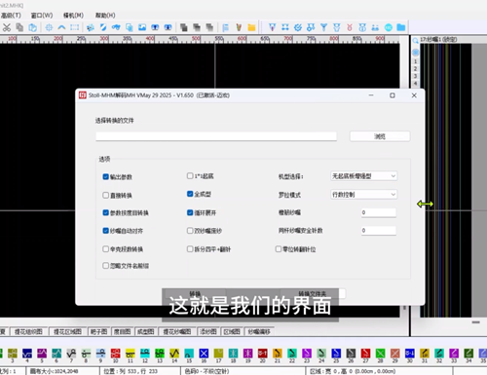Select the dashed rectangle selection tool

click(75, 27)
